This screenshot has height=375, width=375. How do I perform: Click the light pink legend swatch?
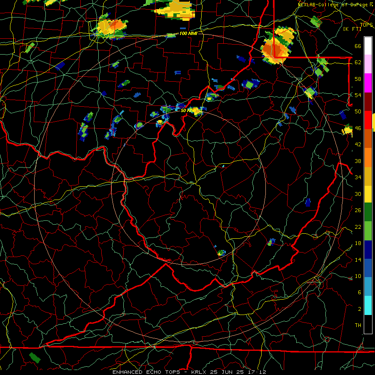click(x=368, y=64)
